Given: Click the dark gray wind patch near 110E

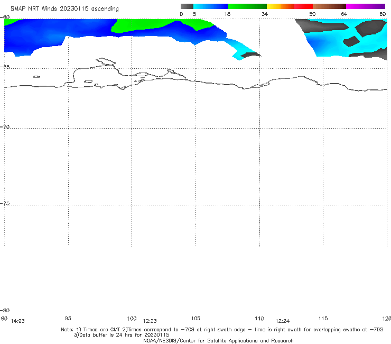Looking at the screenshot, I should 250,55.
